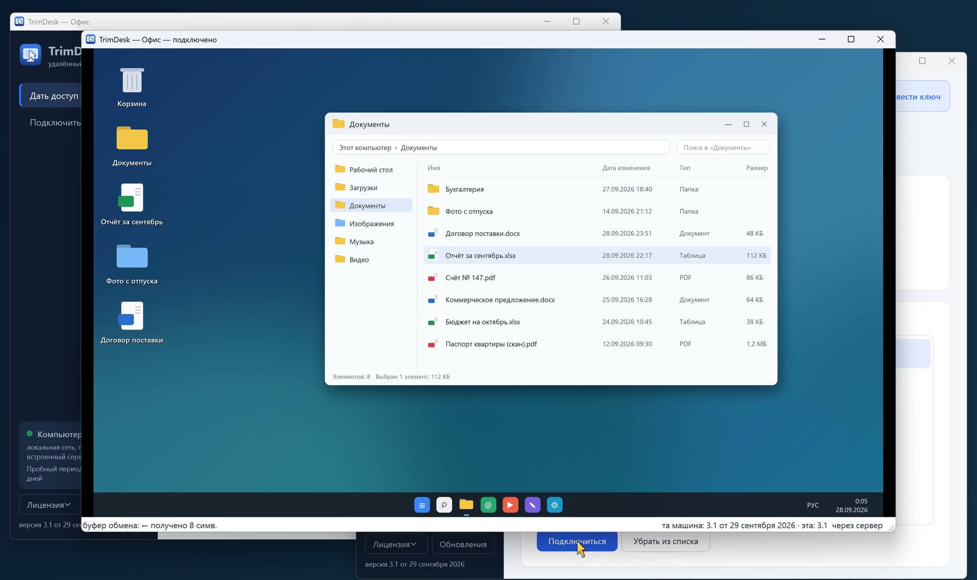The image size is (977, 580).
Task: Open Изображения in the explorer sidebar
Action: pyautogui.click(x=371, y=224)
